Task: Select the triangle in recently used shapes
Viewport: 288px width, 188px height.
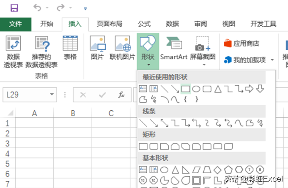Action: (x=218, y=89)
